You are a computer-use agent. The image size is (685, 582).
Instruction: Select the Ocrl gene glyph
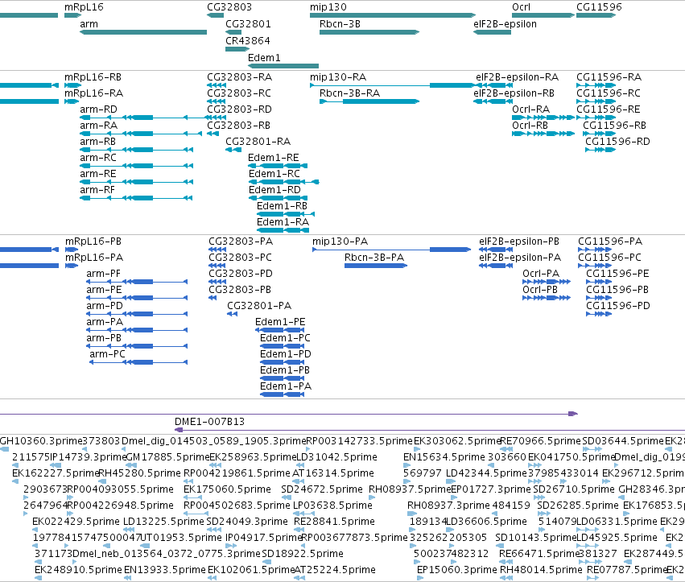pyautogui.click(x=543, y=15)
